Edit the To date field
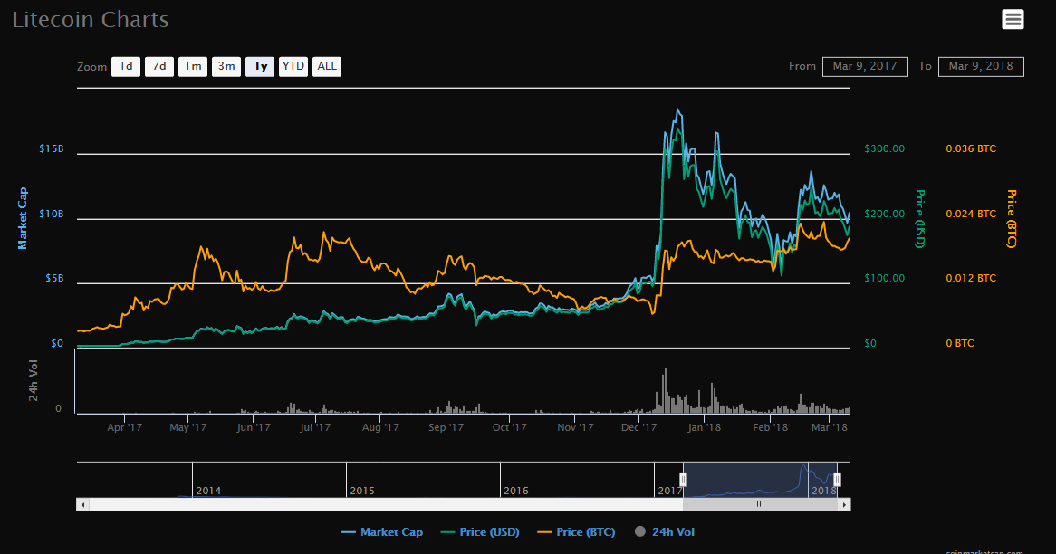 tap(981, 66)
